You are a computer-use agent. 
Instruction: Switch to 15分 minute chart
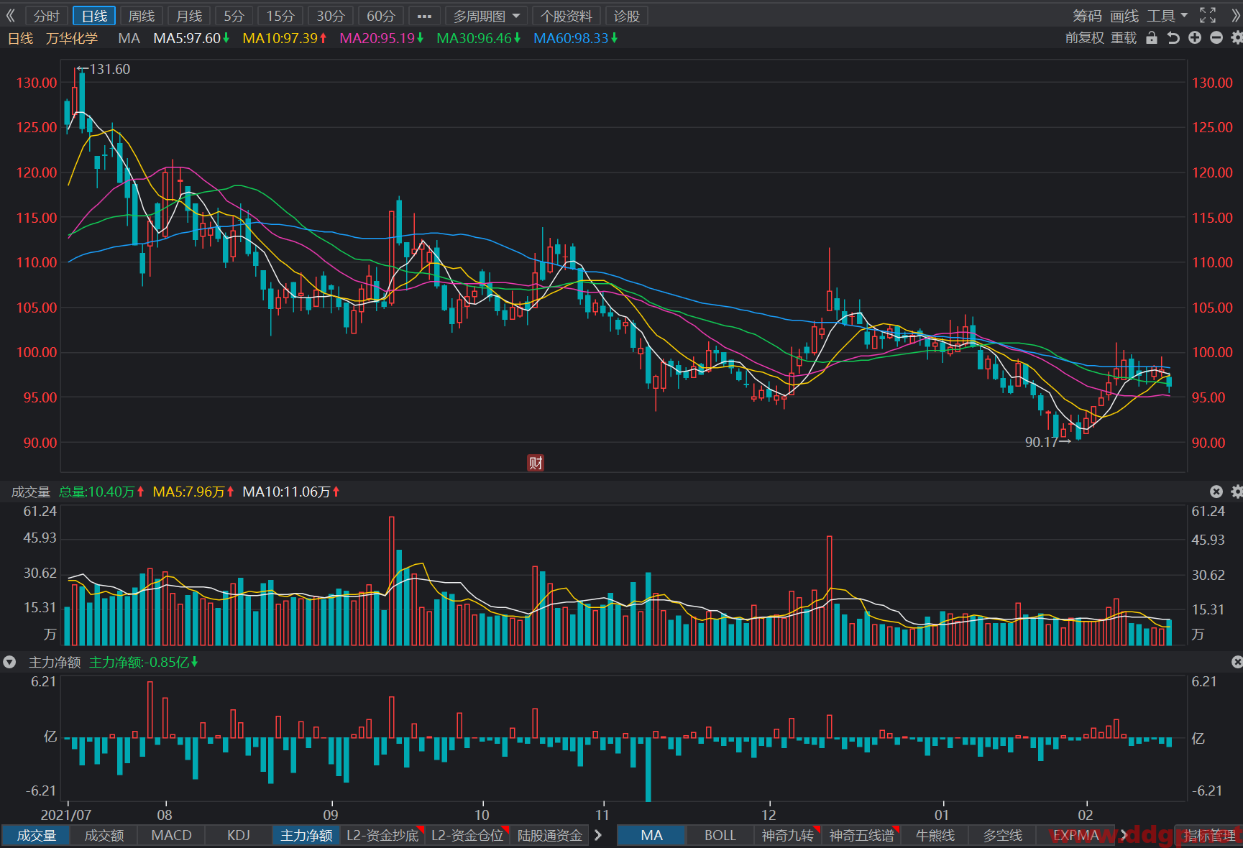point(280,16)
